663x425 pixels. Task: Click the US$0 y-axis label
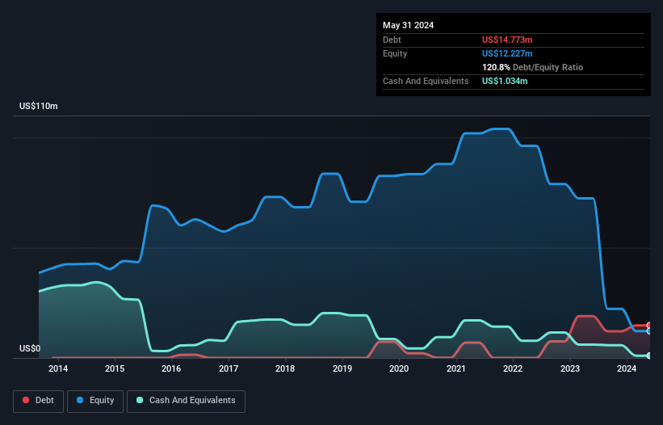30,348
